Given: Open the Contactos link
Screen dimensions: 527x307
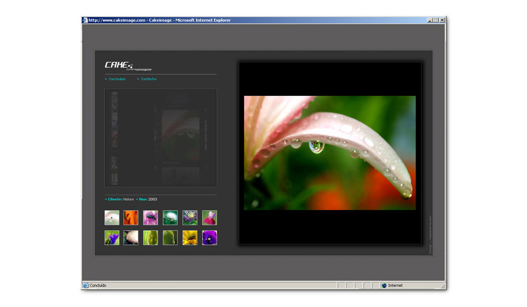Looking at the screenshot, I should point(148,79).
